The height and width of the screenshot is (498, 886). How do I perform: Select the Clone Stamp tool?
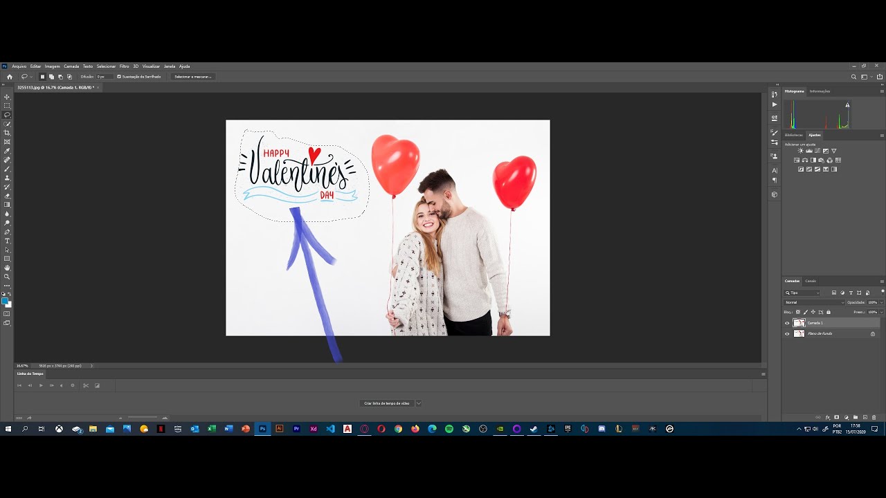7,178
